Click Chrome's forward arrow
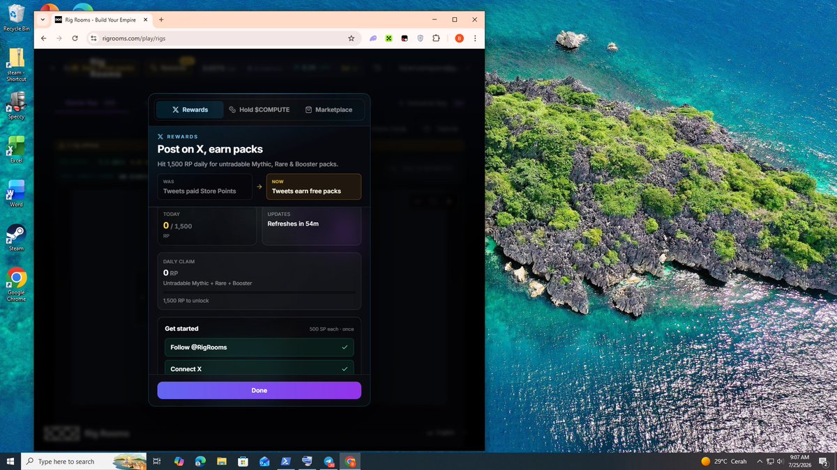 (x=59, y=38)
